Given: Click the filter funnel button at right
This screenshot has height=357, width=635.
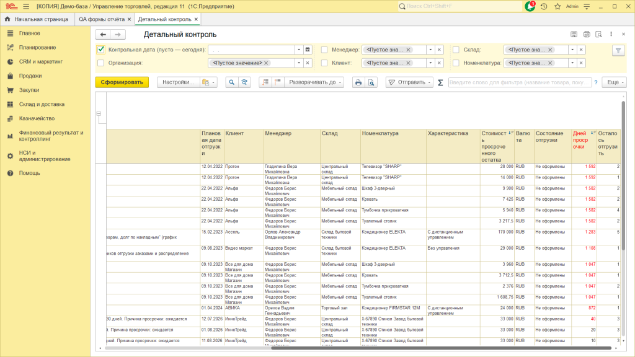Looking at the screenshot, I should pyautogui.click(x=618, y=51).
